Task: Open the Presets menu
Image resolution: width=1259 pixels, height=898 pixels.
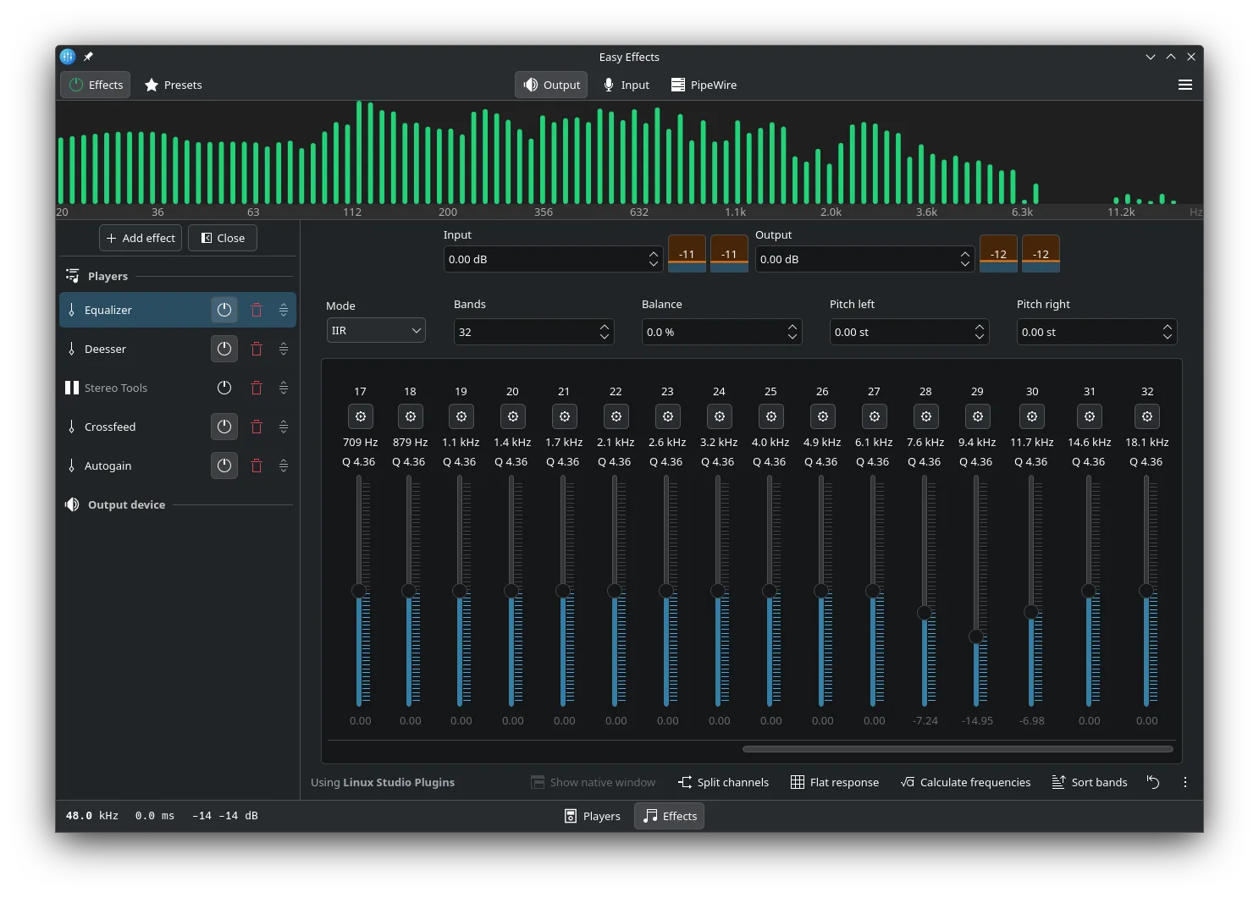Action: pos(174,85)
